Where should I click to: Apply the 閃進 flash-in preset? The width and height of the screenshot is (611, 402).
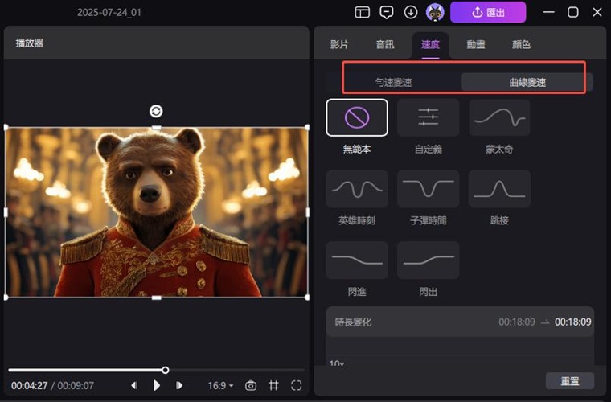(x=357, y=260)
